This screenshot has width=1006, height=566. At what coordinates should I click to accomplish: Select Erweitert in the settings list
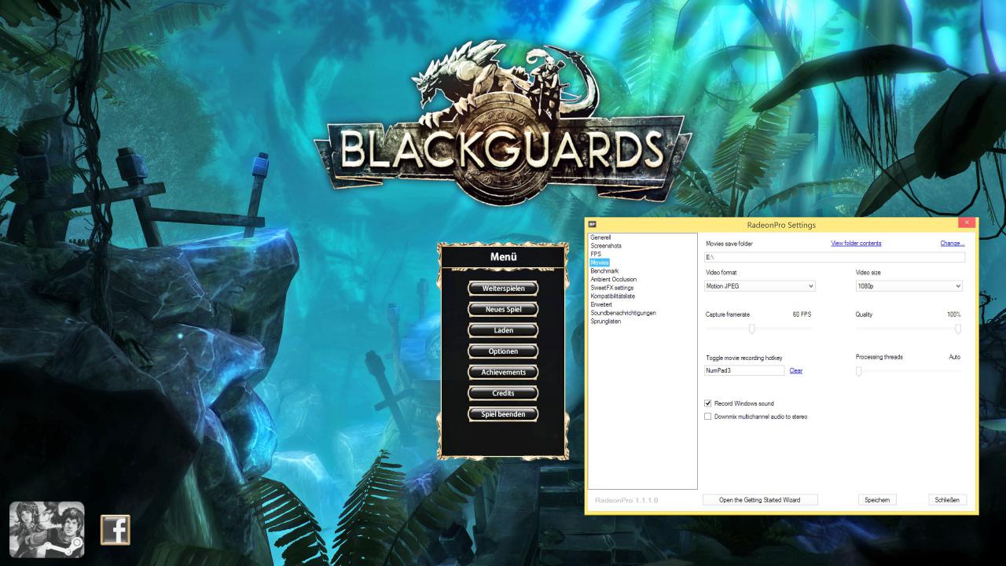click(x=601, y=304)
